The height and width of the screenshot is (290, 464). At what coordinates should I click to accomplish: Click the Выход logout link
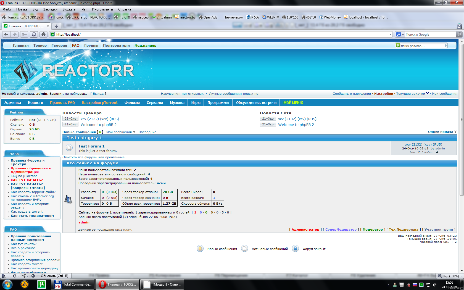(98, 94)
